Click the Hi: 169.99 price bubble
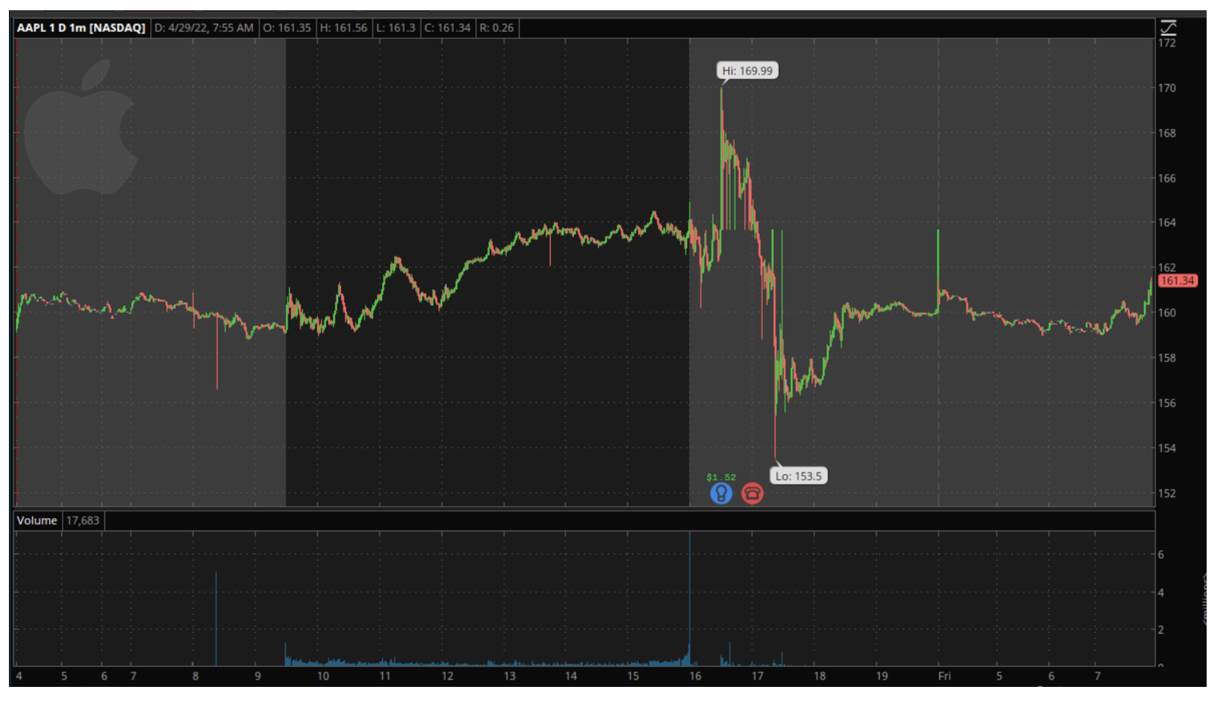 tap(747, 70)
